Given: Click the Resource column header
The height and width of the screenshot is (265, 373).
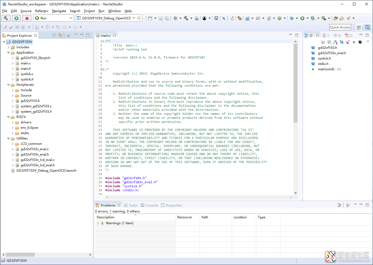Looking at the screenshot, I should click(187, 217).
